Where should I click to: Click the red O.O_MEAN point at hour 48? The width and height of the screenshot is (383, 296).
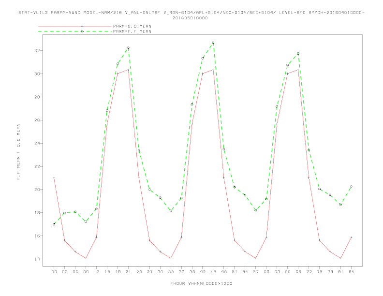(x=224, y=178)
